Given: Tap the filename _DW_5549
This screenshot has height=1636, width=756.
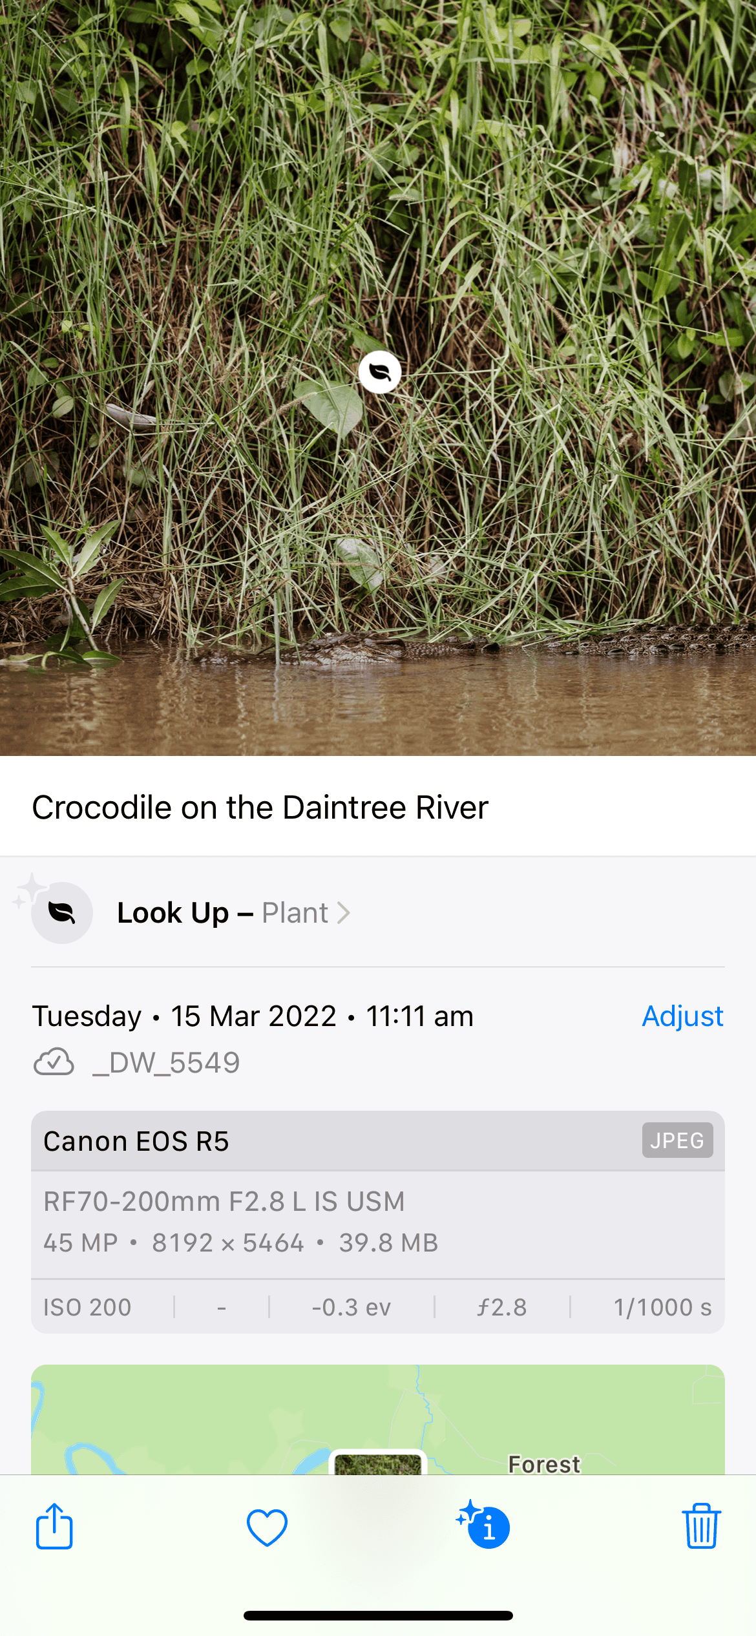Looking at the screenshot, I should click(166, 1062).
